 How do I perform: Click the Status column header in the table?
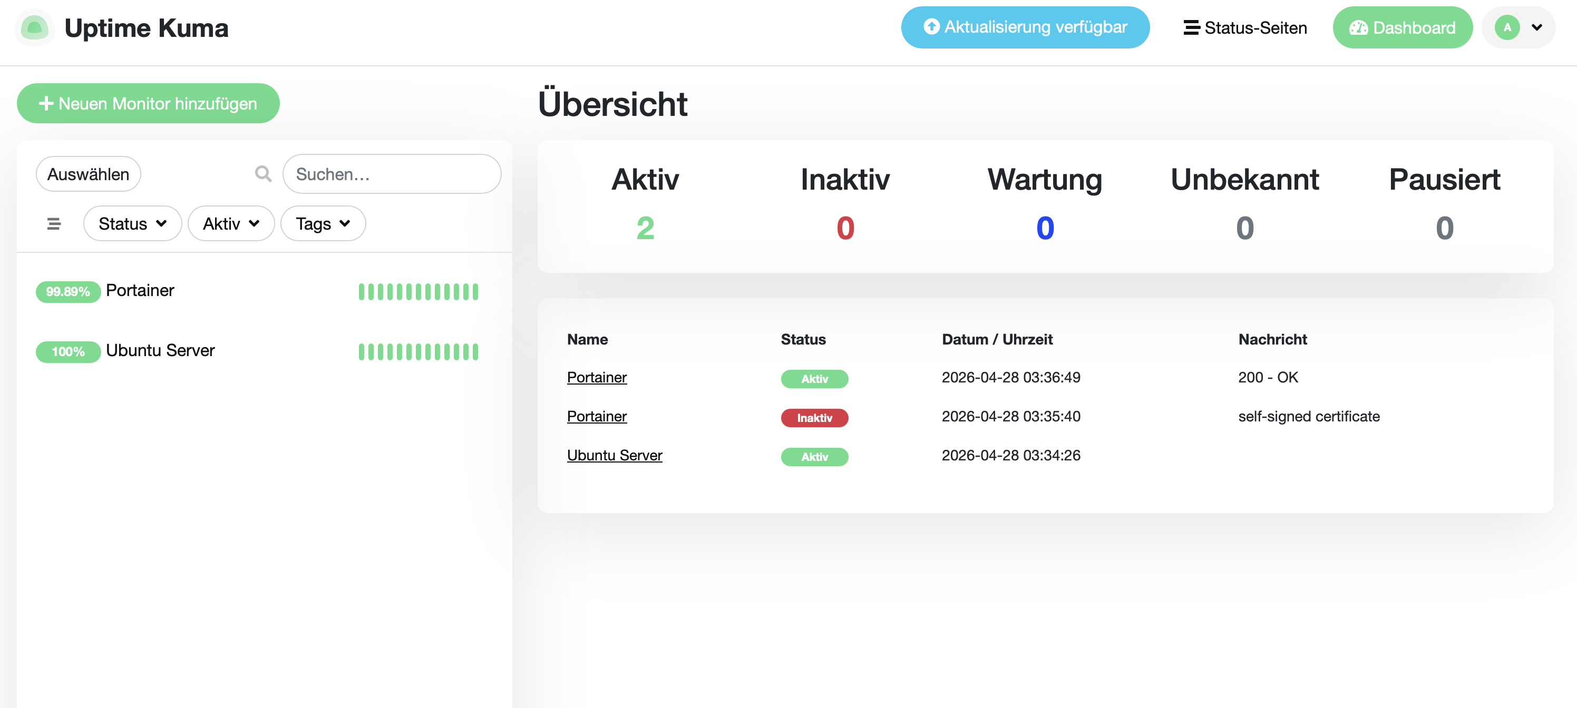tap(803, 339)
